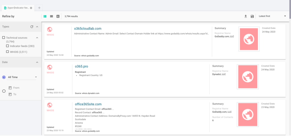Download search results
The width and height of the screenshot is (291, 136).
pyautogui.click(x=246, y=16)
